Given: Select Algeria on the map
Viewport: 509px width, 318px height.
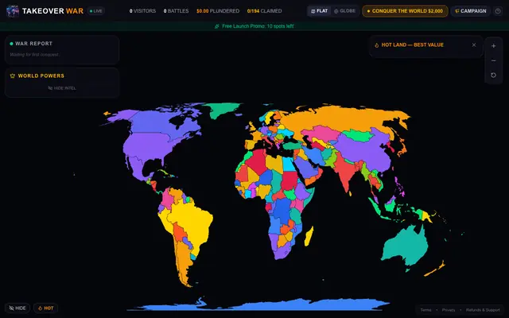Looking at the screenshot, I should 258,161.
